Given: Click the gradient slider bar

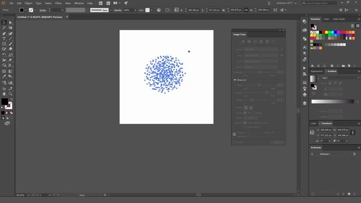Looking at the screenshot, I should (332, 101).
